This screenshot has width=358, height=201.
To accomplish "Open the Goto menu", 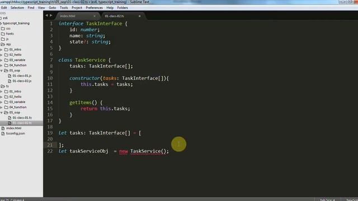I will [x=52, y=8].
